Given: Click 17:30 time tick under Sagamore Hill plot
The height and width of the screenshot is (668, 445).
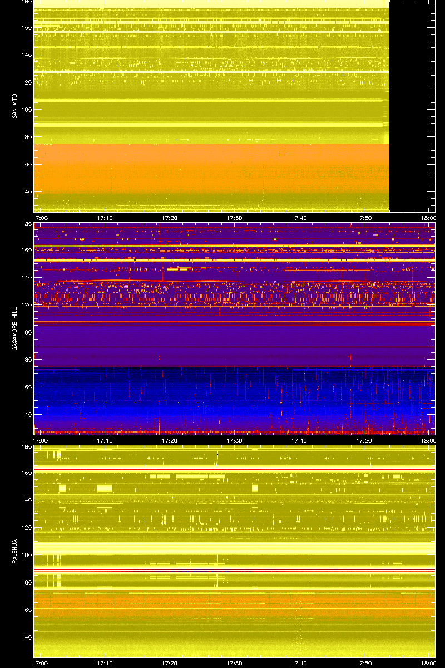Looking at the screenshot, I should [x=235, y=440].
